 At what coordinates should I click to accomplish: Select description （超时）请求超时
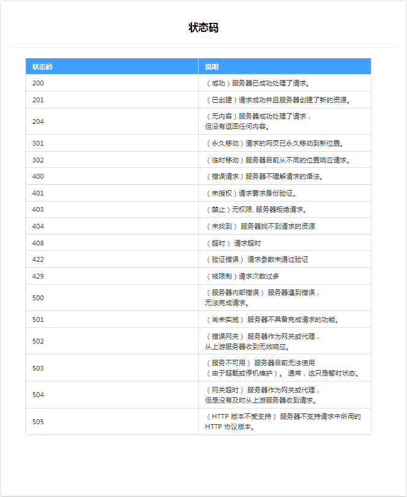[x=285, y=243]
